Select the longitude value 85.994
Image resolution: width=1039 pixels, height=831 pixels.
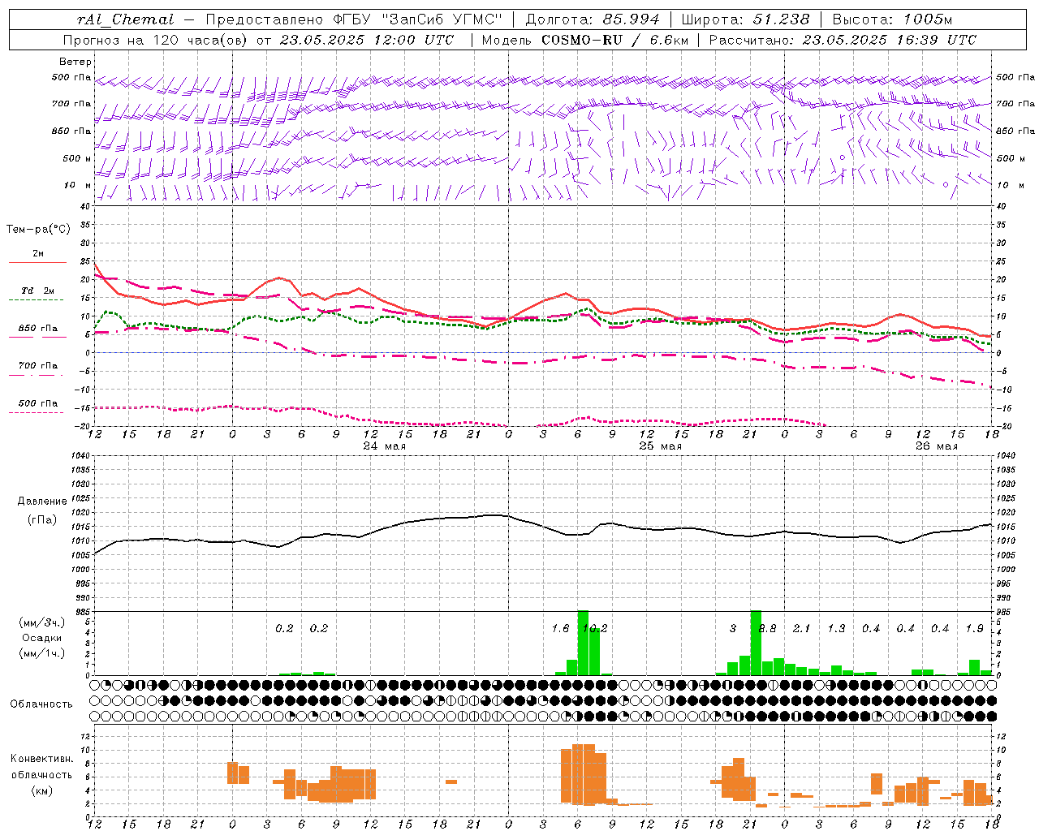(x=631, y=19)
